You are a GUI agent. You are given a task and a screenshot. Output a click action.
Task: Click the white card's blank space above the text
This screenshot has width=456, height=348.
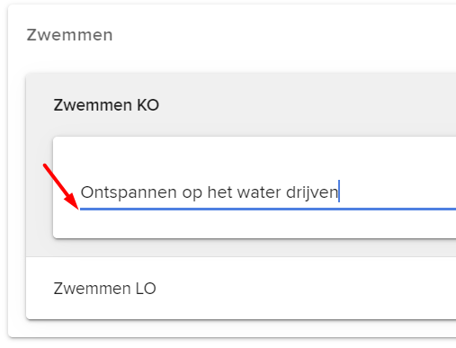255,156
